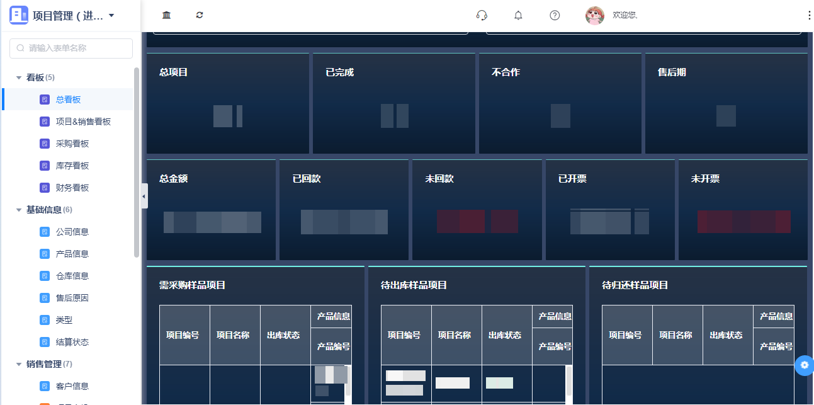Screen dimensions: 814x405
Task: Click the 需采购样品项目 table vertical scrollbar
Action: (x=348, y=381)
